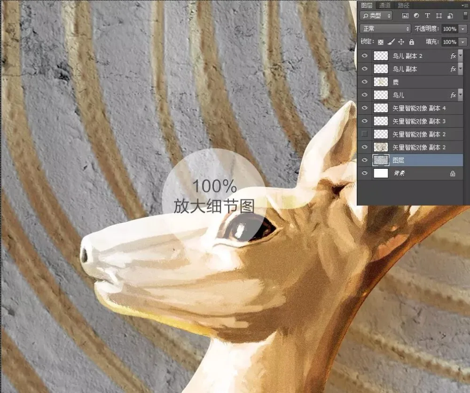470x393 pixels.
Task: Click the white 背景 layer thumbnail
Action: pyautogui.click(x=381, y=173)
